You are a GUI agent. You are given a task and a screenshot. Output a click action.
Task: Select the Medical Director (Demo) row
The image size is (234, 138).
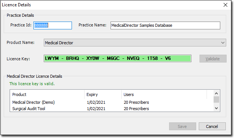click(112, 102)
